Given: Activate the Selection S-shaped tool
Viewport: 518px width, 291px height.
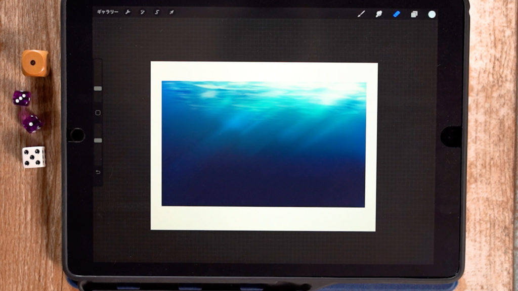Looking at the screenshot, I should (x=157, y=12).
